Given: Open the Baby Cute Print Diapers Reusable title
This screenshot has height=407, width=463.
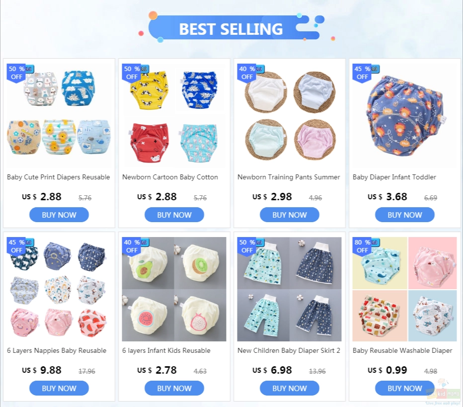Looking at the screenshot, I should coord(59,177).
